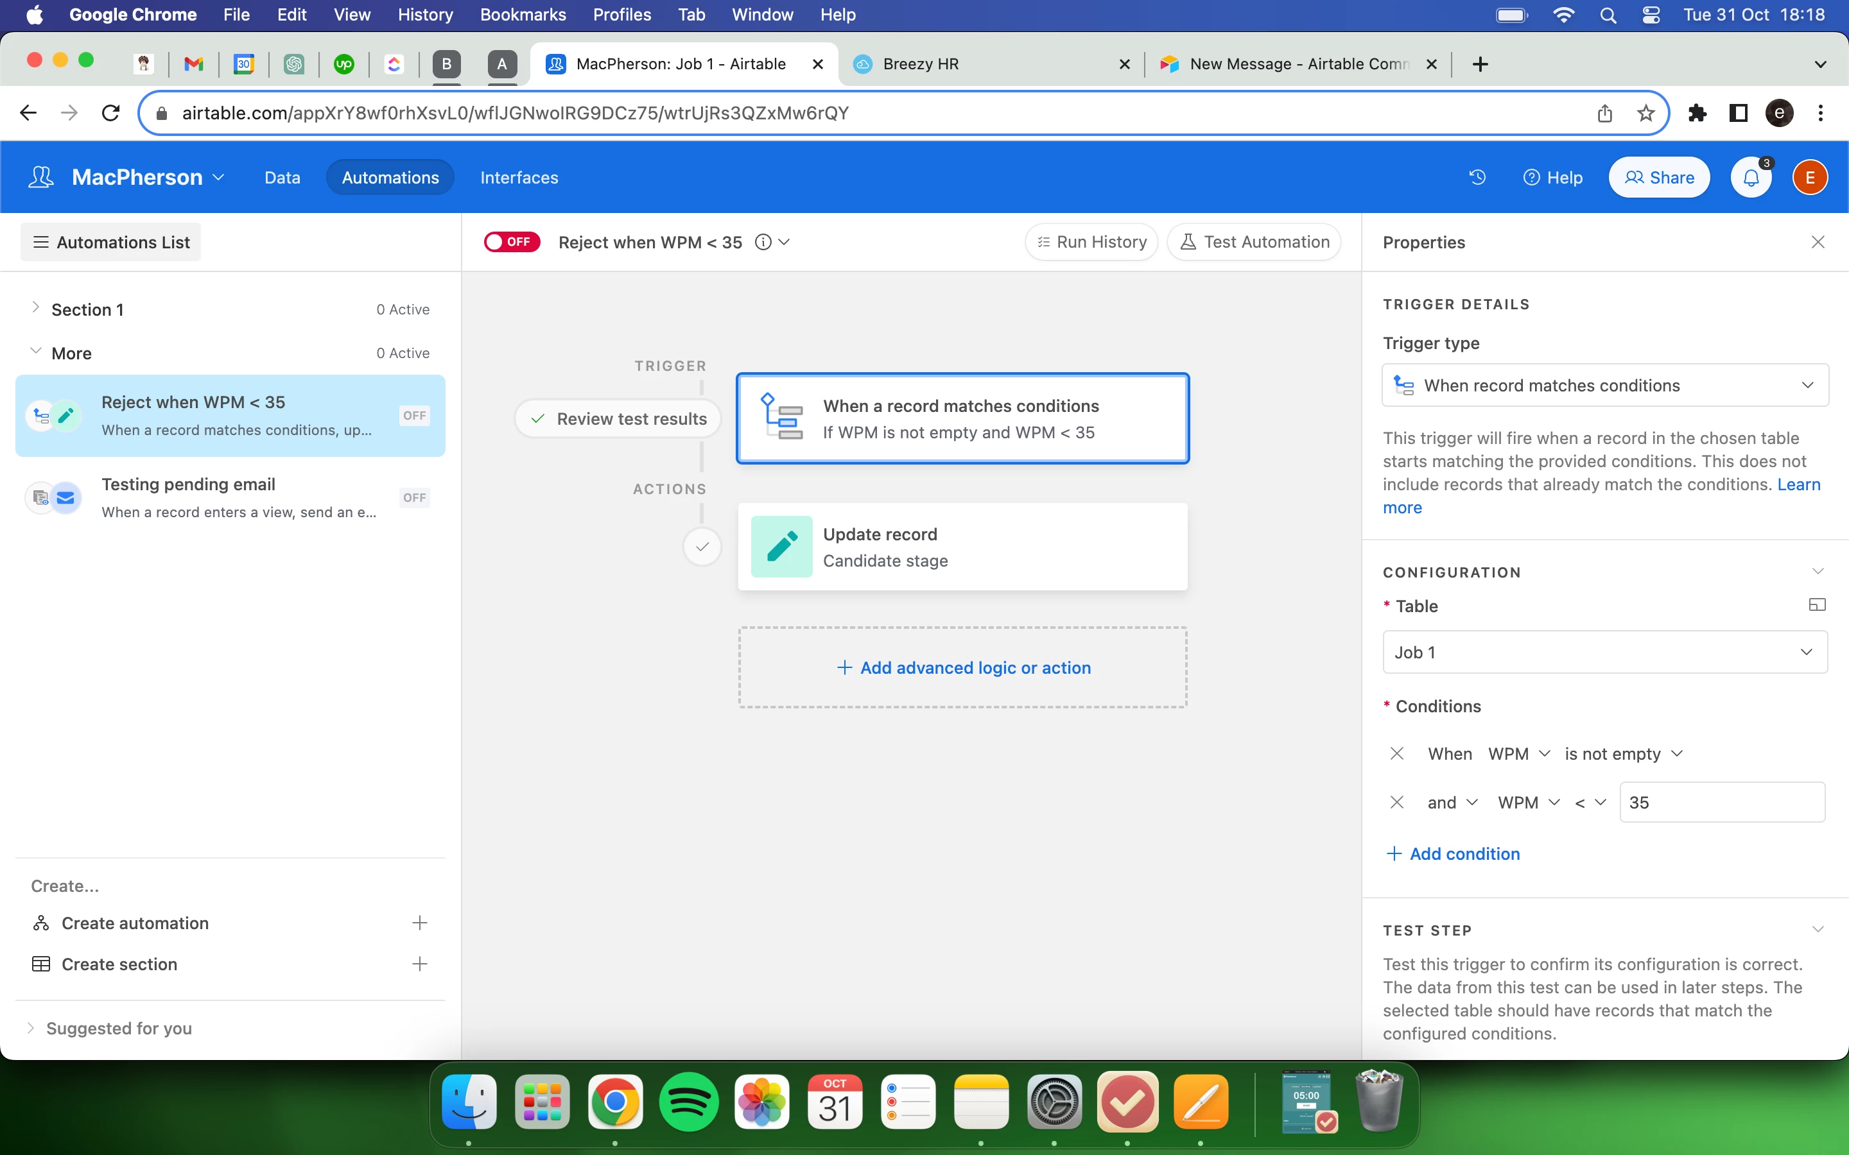1849x1155 pixels.
Task: Bookmark this page with star icon
Action: (1645, 113)
